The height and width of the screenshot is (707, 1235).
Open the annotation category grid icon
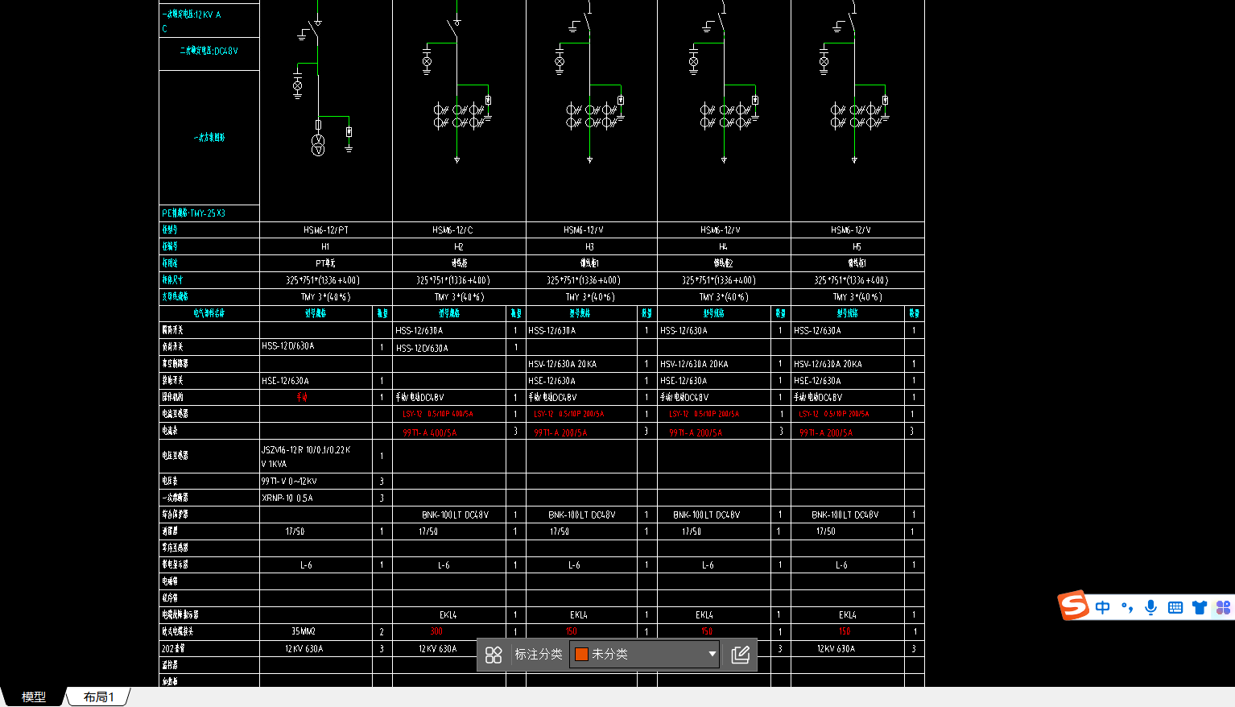point(494,655)
